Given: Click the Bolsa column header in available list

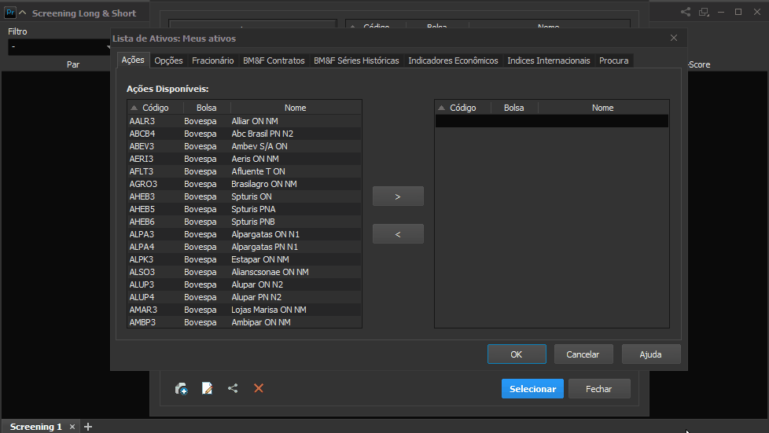Looking at the screenshot, I should coord(207,108).
